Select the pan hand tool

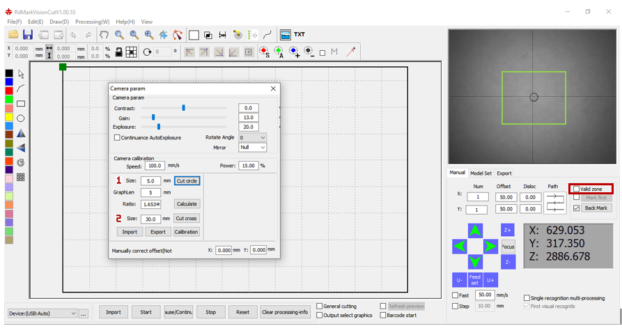(104, 34)
